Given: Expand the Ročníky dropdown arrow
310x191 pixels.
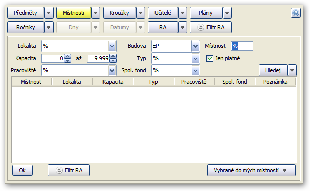Looking at the screenshot, I should click(49, 27).
